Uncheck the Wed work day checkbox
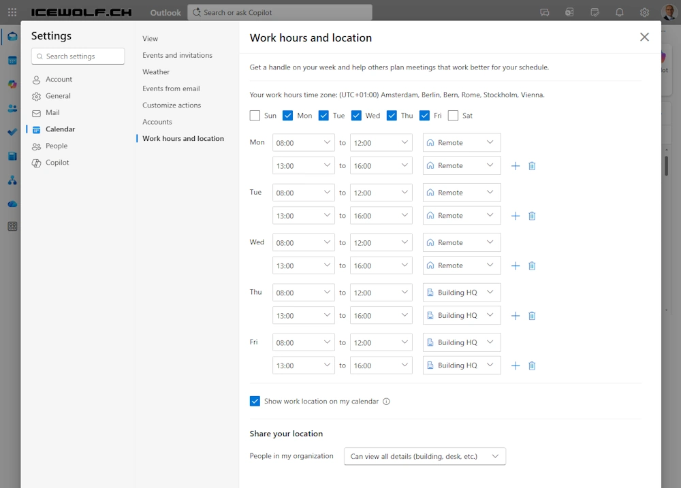Image resolution: width=681 pixels, height=488 pixels. tap(356, 116)
